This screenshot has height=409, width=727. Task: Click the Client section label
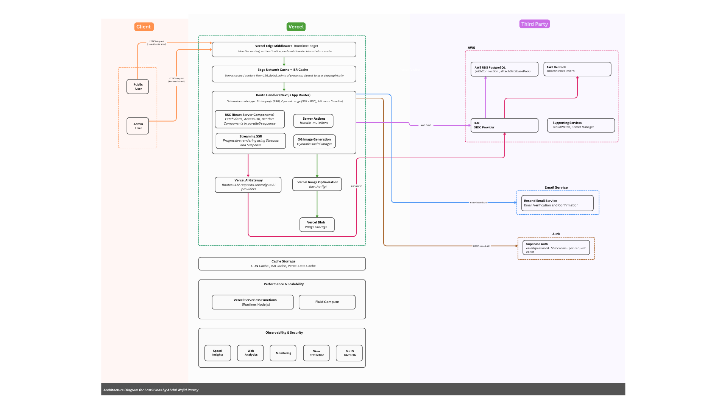(x=144, y=27)
